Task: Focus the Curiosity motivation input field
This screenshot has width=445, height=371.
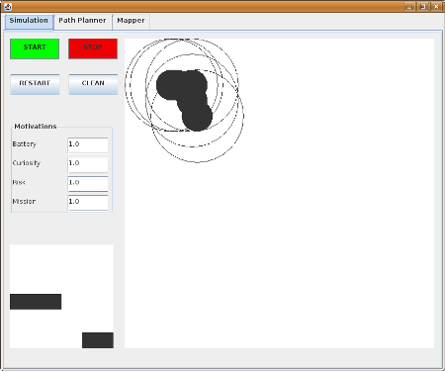Action: tap(88, 164)
